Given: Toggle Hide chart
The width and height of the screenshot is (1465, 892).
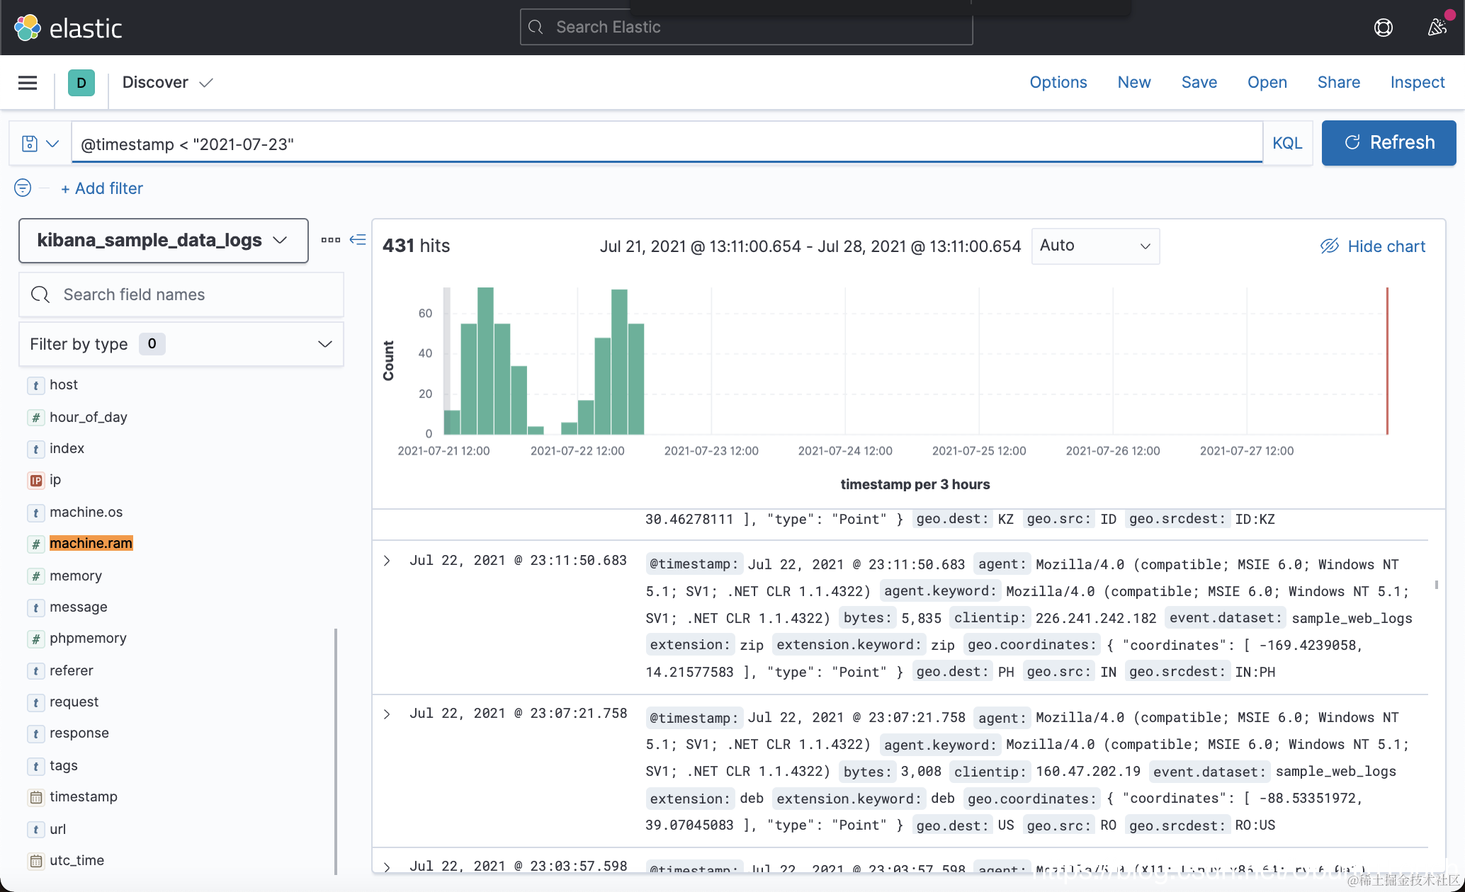Looking at the screenshot, I should point(1372,246).
